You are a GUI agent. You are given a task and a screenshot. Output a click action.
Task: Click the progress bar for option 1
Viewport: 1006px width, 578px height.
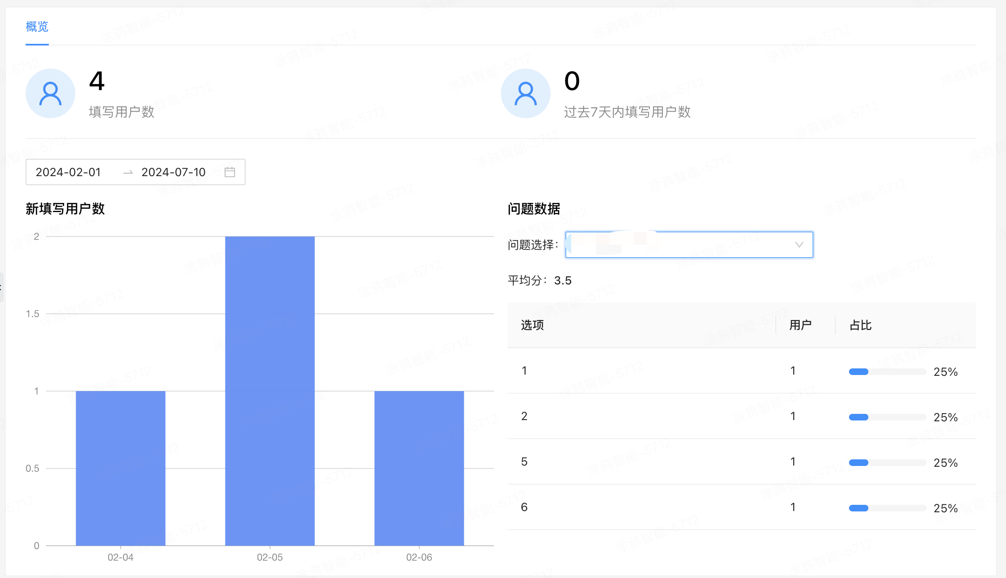[x=887, y=372]
